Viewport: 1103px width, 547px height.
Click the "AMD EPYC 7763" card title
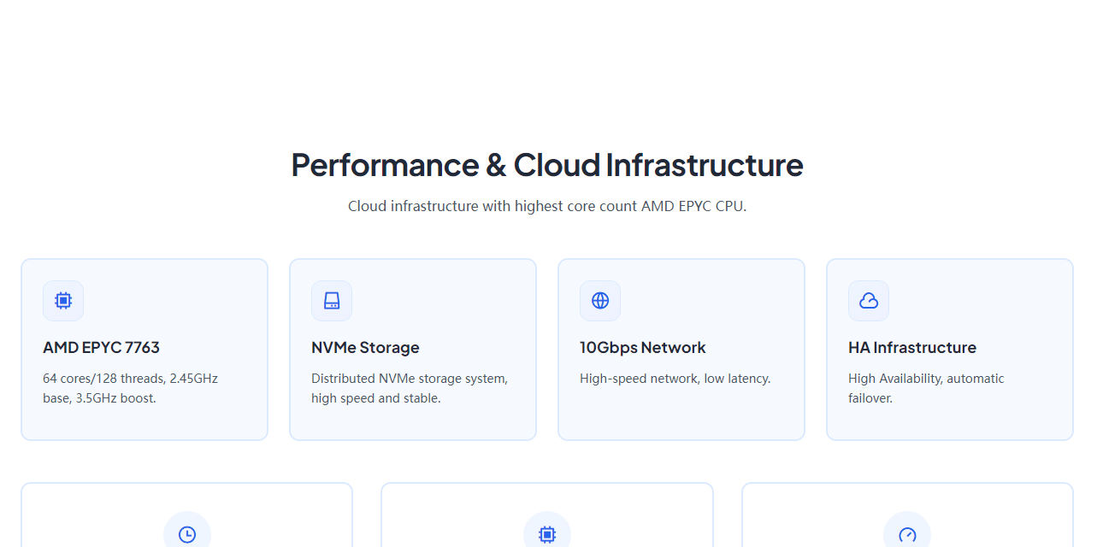tap(101, 347)
